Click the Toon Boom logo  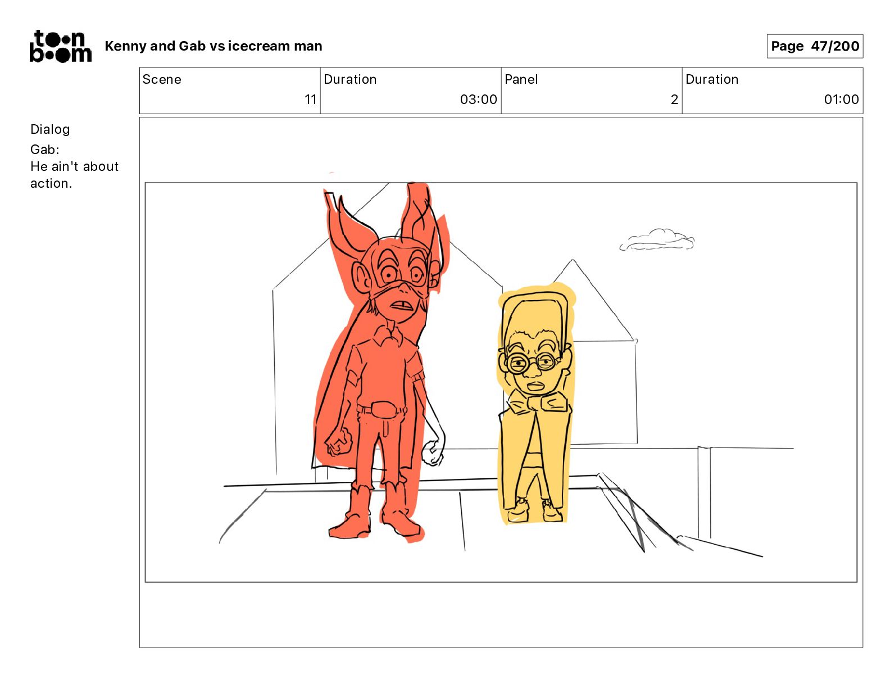tap(60, 46)
